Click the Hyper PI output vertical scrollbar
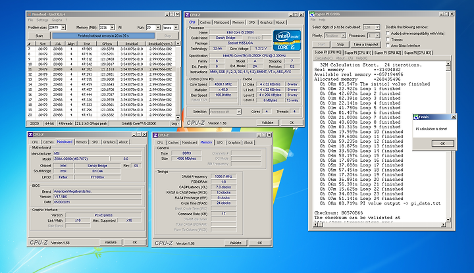Screen dimensions: 474x273 (448, 141)
